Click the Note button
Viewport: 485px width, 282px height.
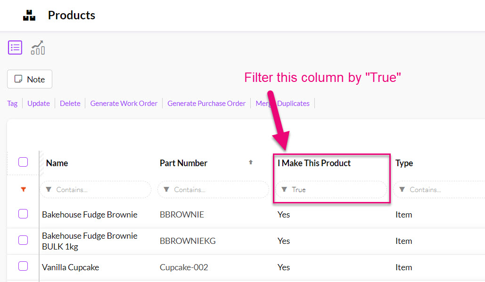(x=30, y=79)
